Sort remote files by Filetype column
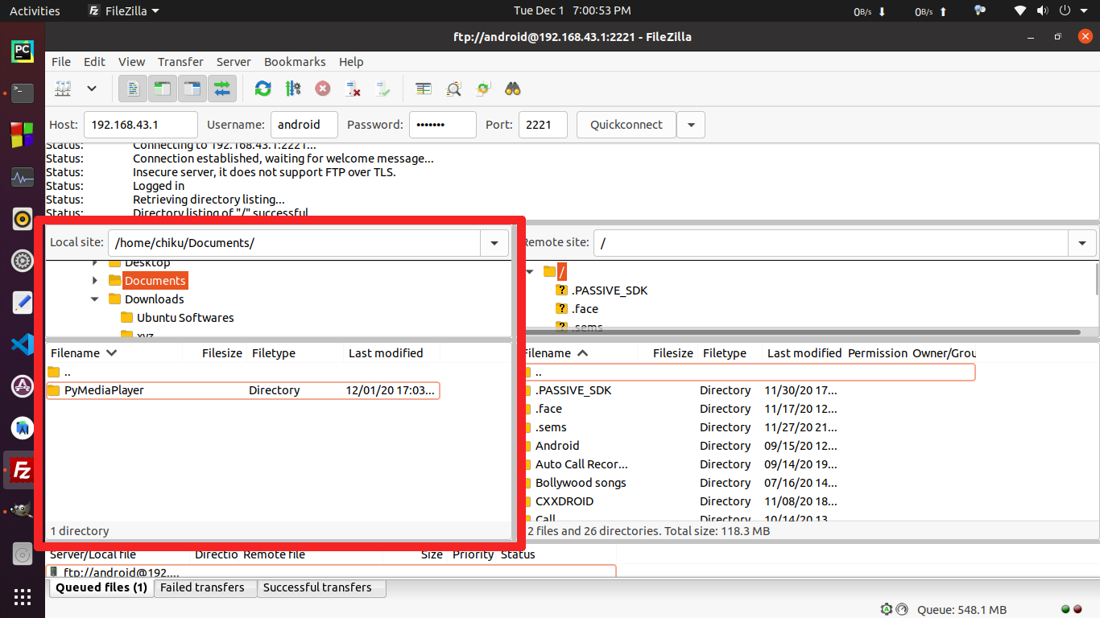 click(725, 353)
